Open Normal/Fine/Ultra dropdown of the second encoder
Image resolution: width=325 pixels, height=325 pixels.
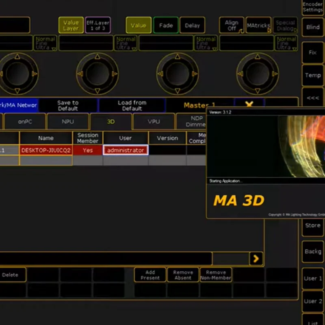pyautogui.click(x=126, y=43)
